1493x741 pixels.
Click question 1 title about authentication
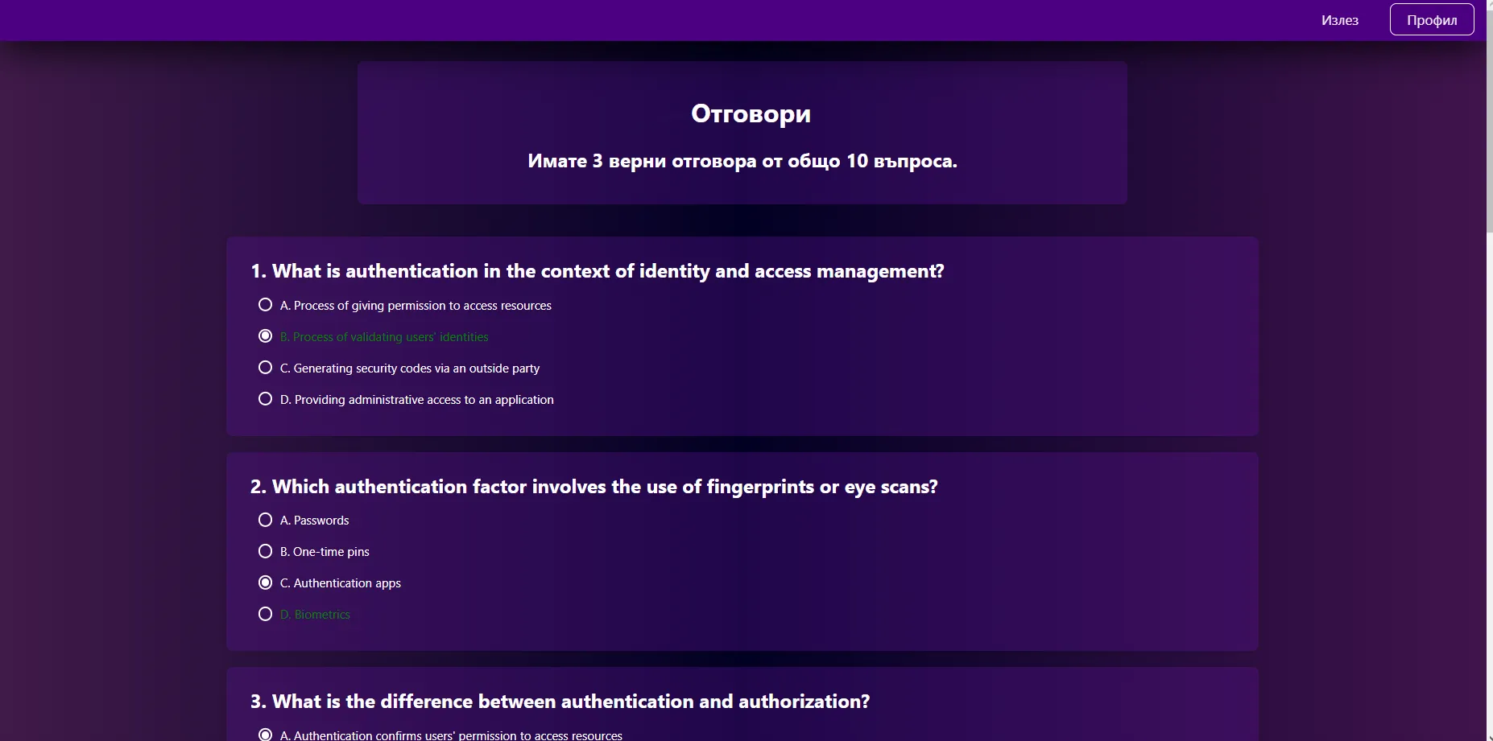(597, 271)
